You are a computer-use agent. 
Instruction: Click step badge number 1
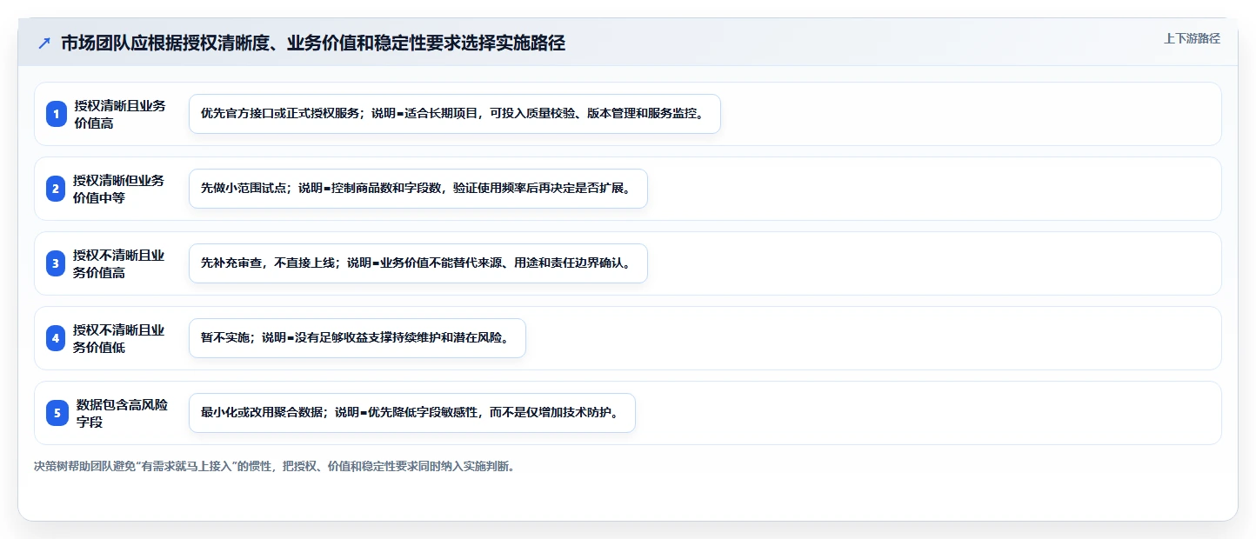[x=57, y=114]
